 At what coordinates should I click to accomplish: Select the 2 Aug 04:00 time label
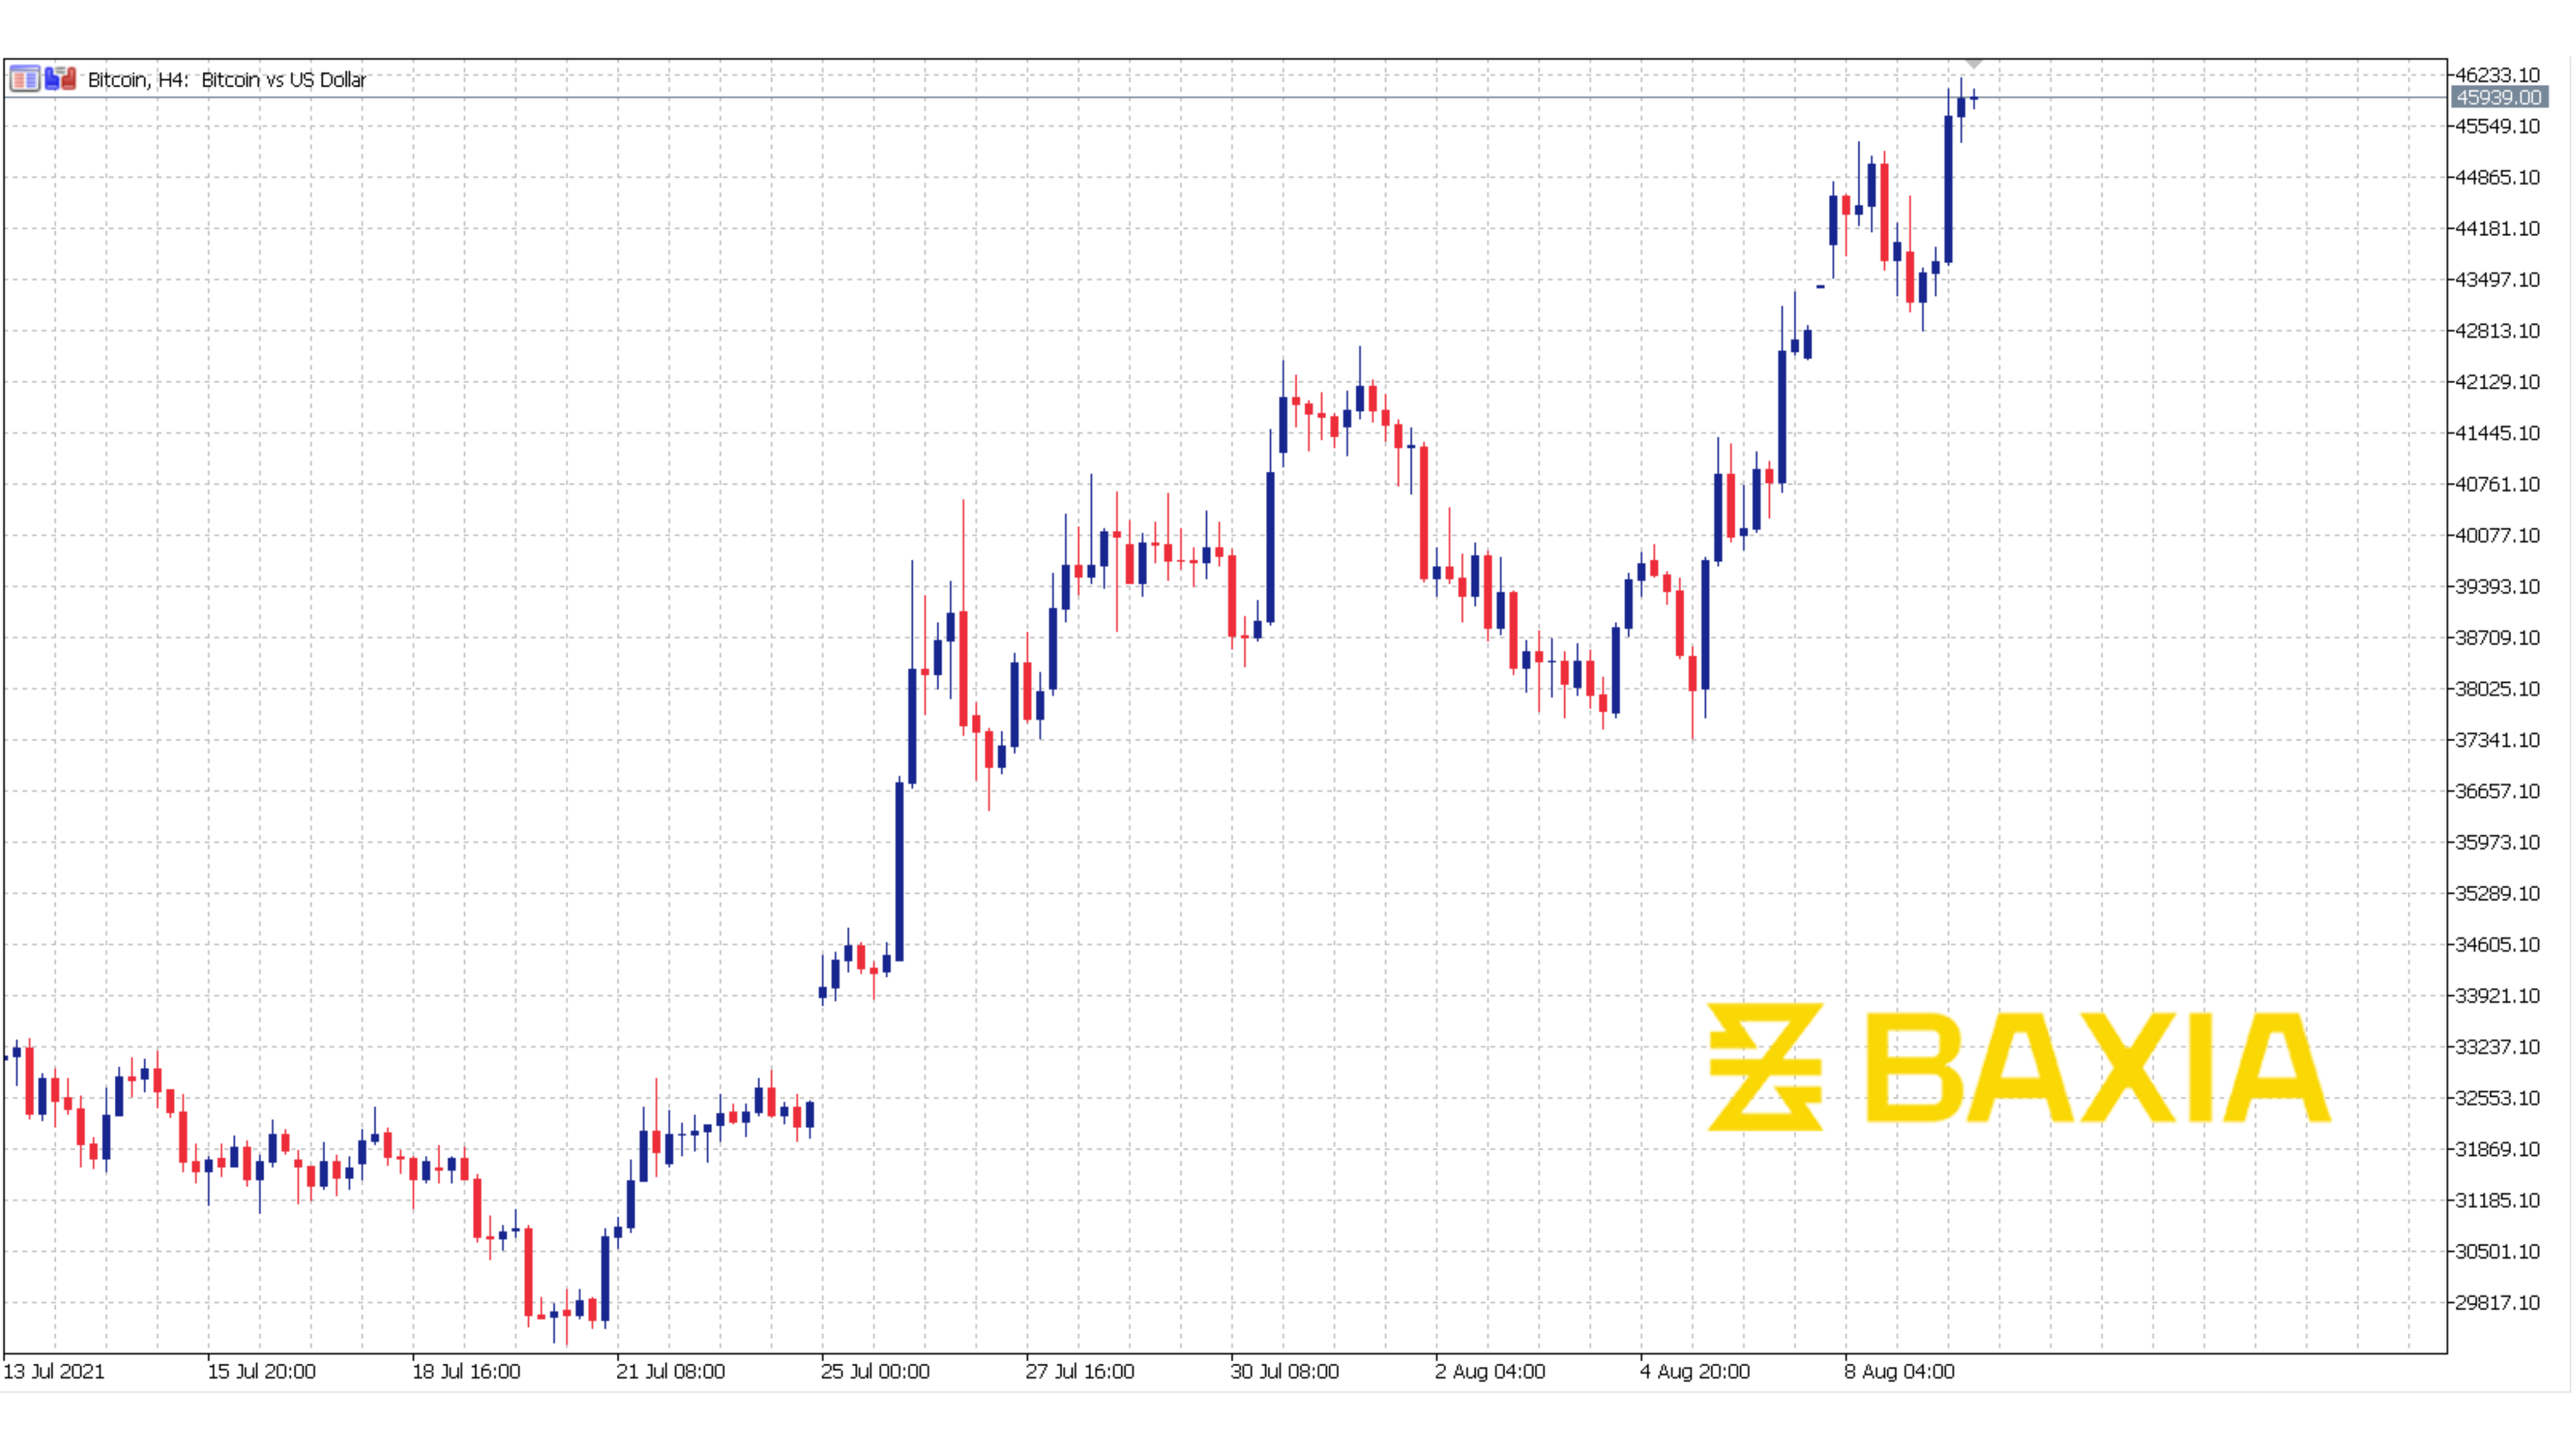point(1489,1371)
